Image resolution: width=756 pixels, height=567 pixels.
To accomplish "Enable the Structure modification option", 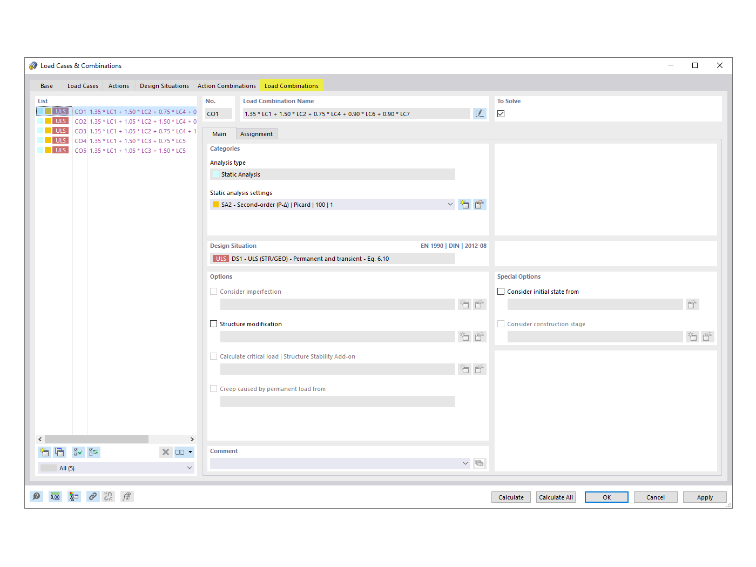I will [213, 323].
